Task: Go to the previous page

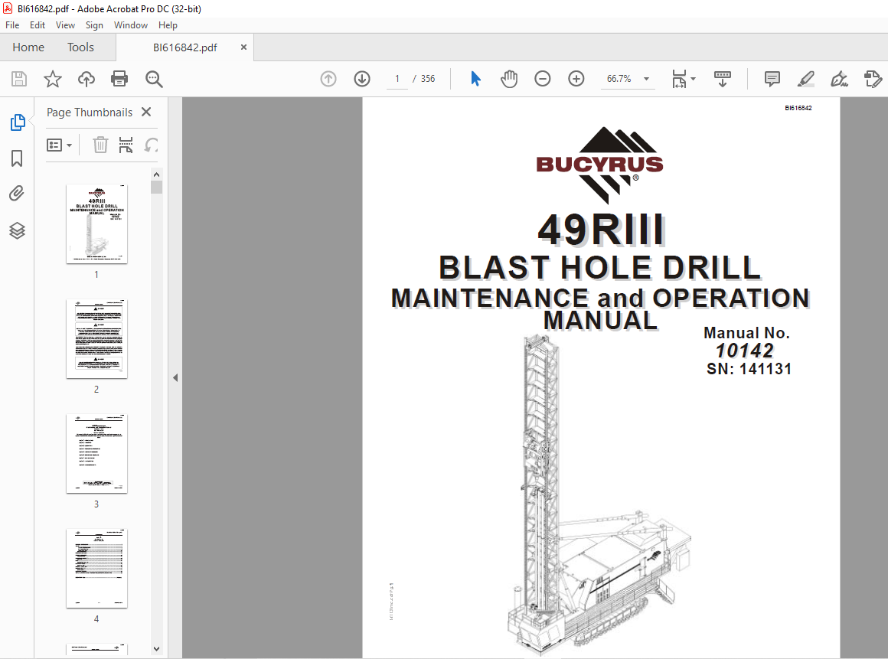Action: (328, 79)
